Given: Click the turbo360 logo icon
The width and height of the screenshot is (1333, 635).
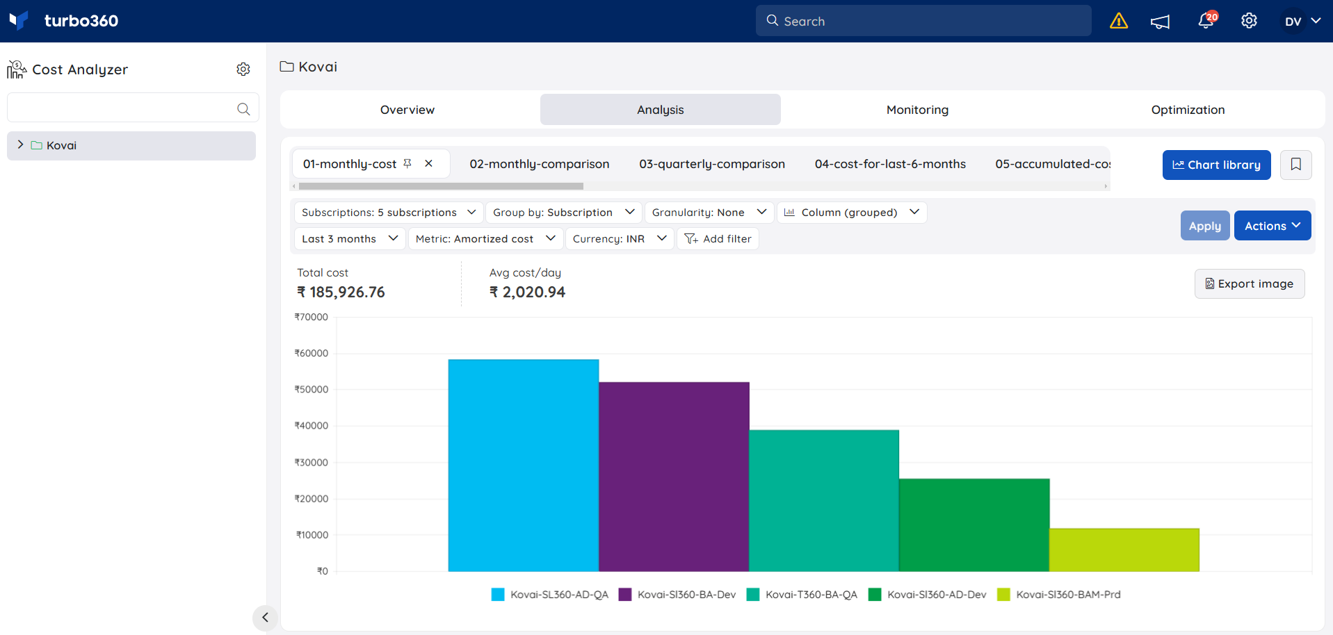Looking at the screenshot, I should coord(19,20).
